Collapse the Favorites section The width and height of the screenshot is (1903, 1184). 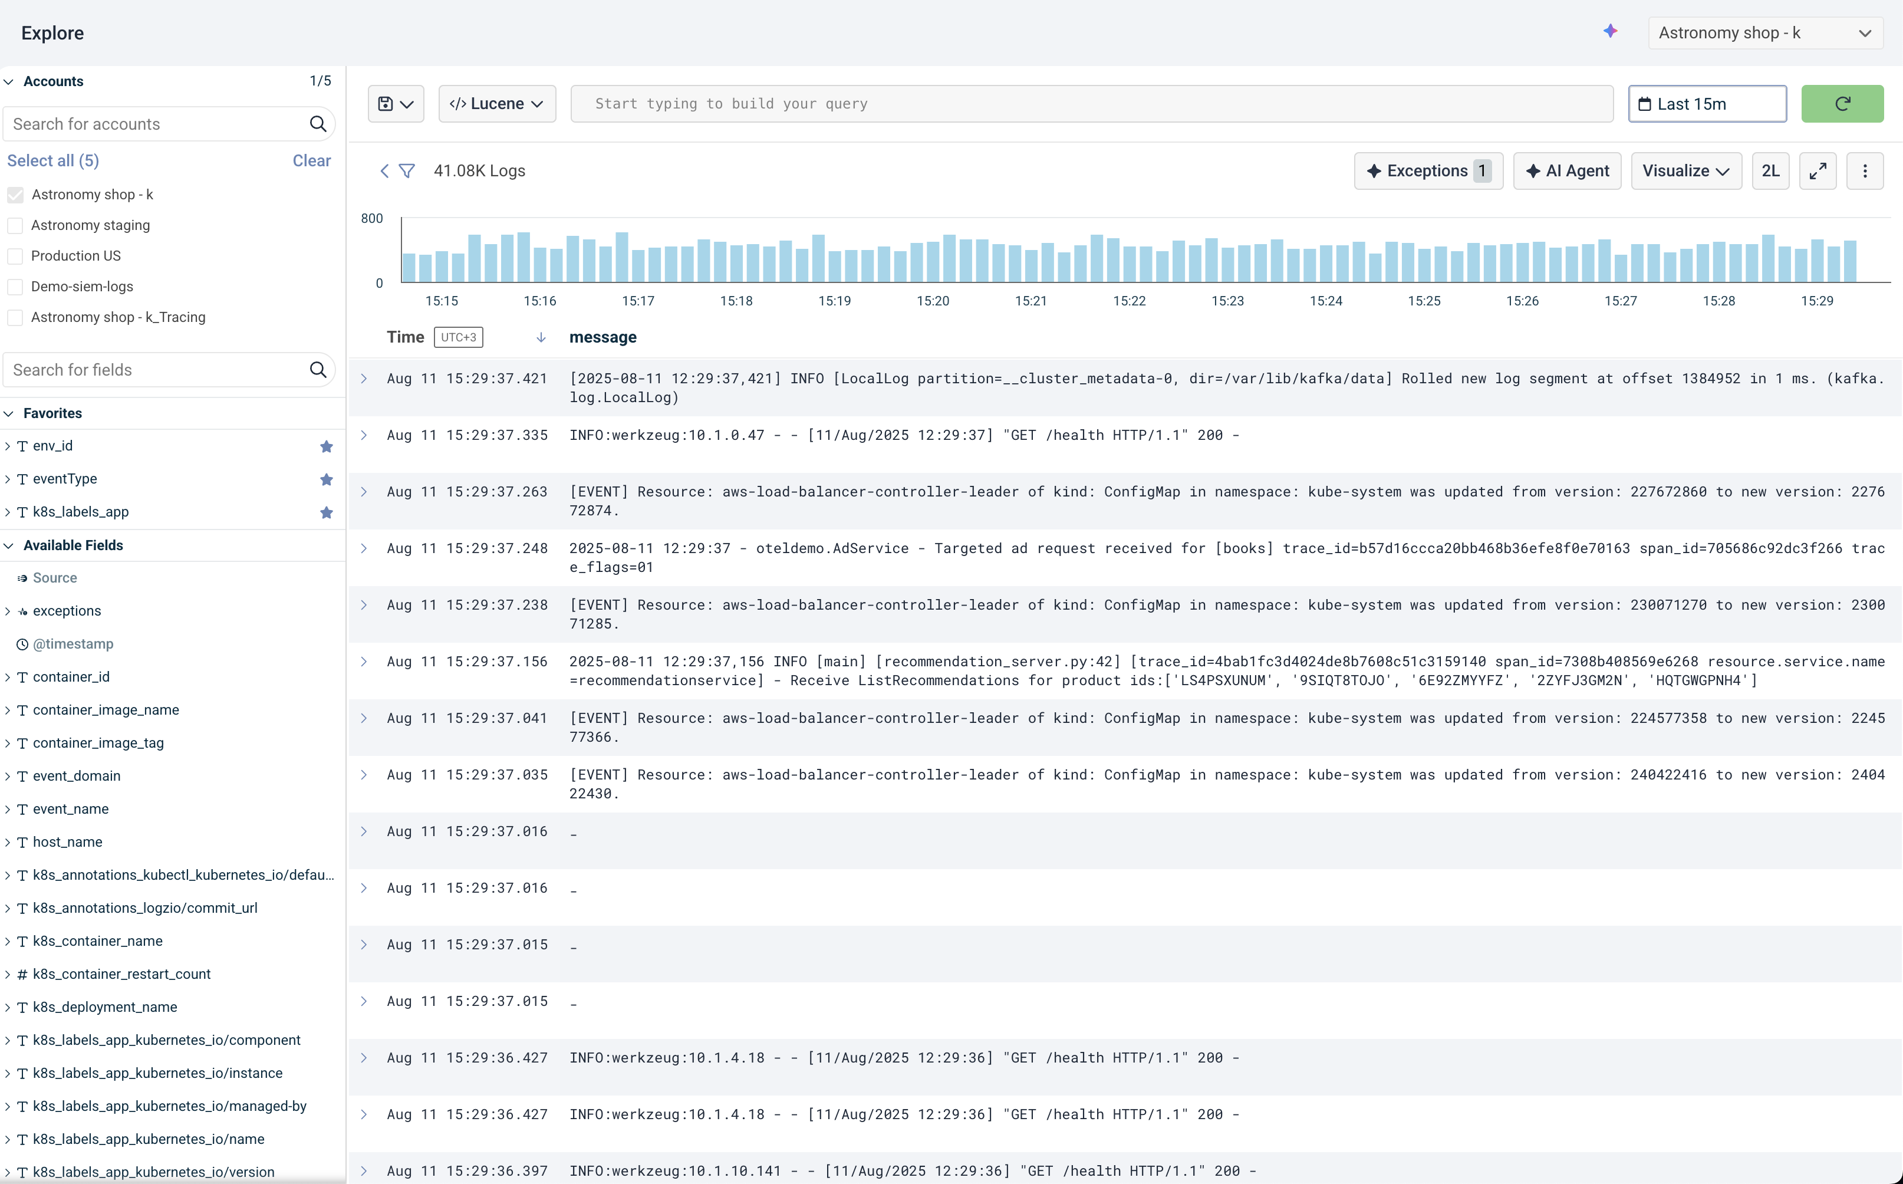[9, 413]
